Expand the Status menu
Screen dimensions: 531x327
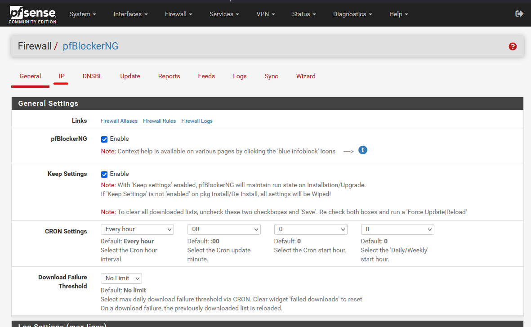(304, 14)
